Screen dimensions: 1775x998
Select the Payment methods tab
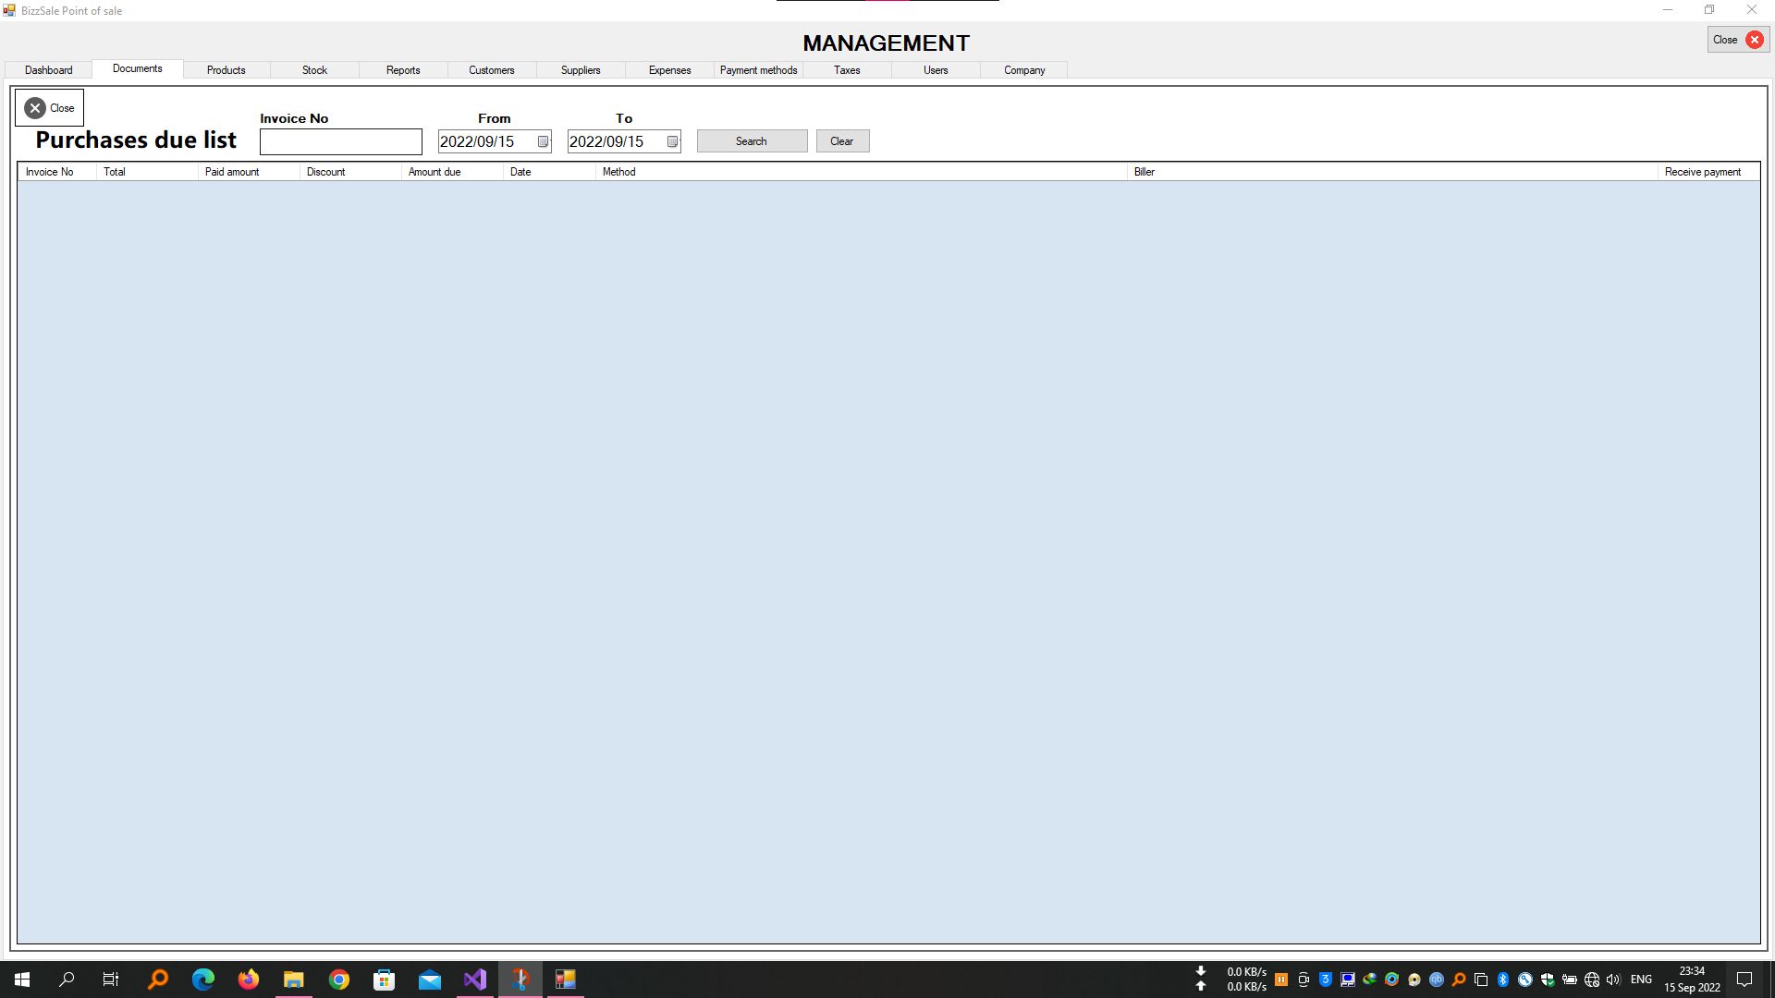(758, 70)
